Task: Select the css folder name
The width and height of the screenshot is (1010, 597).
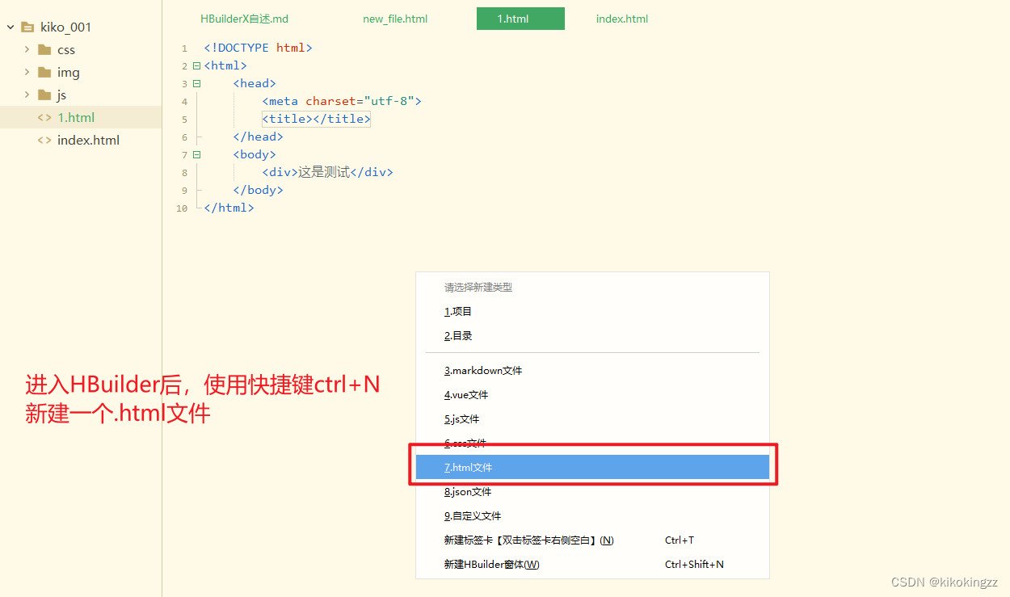Action: (66, 49)
